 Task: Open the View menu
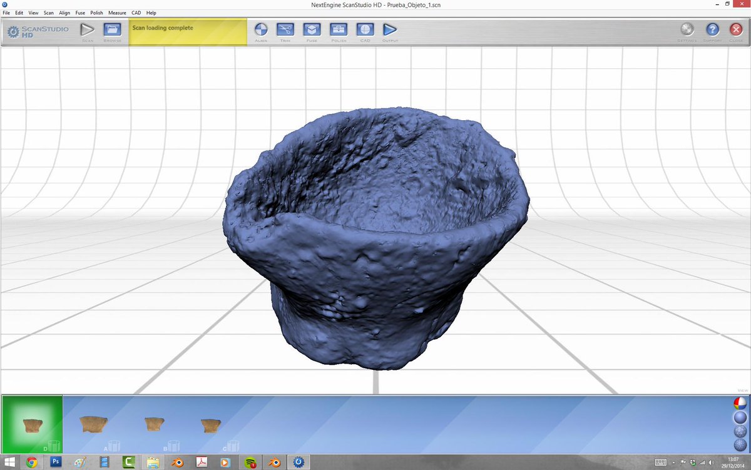pos(33,13)
